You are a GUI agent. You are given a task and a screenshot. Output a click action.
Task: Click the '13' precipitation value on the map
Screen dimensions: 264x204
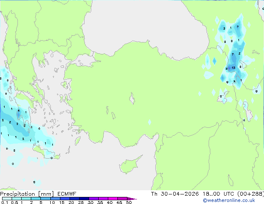point(233,68)
